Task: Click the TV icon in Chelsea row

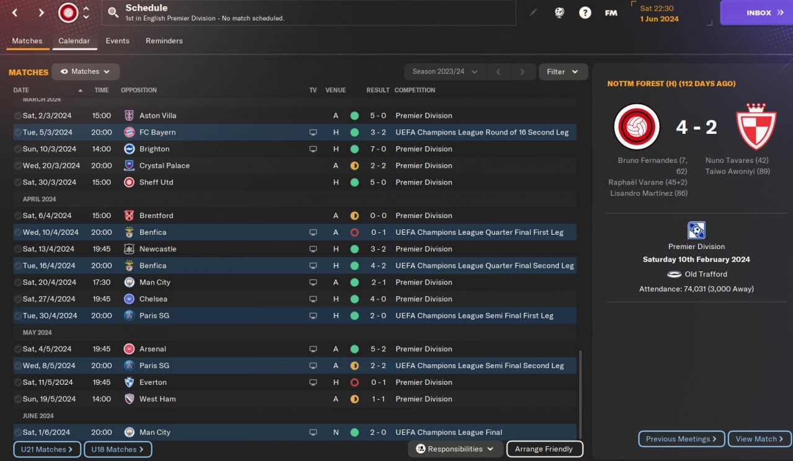Action: [313, 299]
